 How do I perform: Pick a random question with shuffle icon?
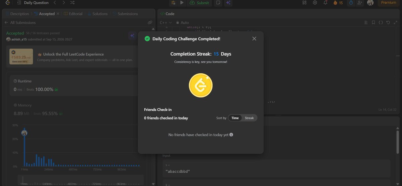click(x=73, y=3)
